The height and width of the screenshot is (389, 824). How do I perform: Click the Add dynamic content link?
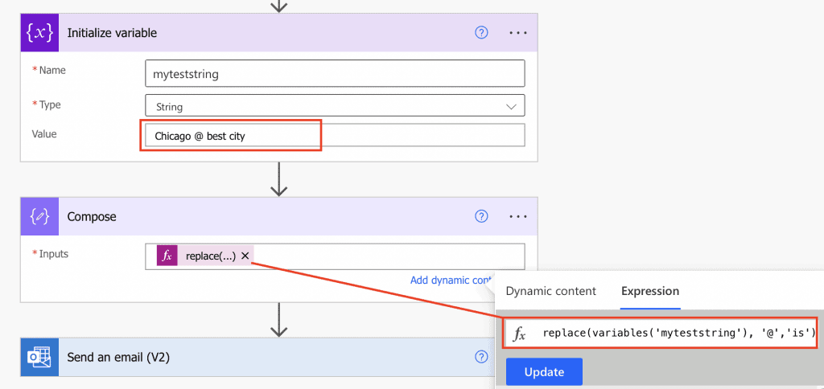pos(452,280)
